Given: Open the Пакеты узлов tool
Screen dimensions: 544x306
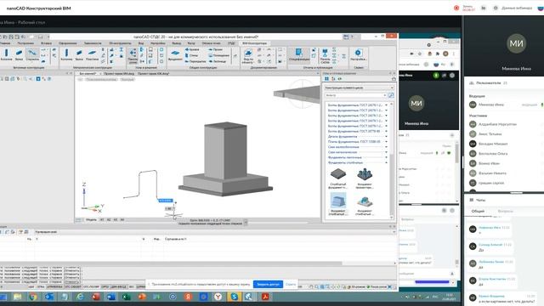Looking at the screenshot, I should pyautogui.click(x=133, y=55).
